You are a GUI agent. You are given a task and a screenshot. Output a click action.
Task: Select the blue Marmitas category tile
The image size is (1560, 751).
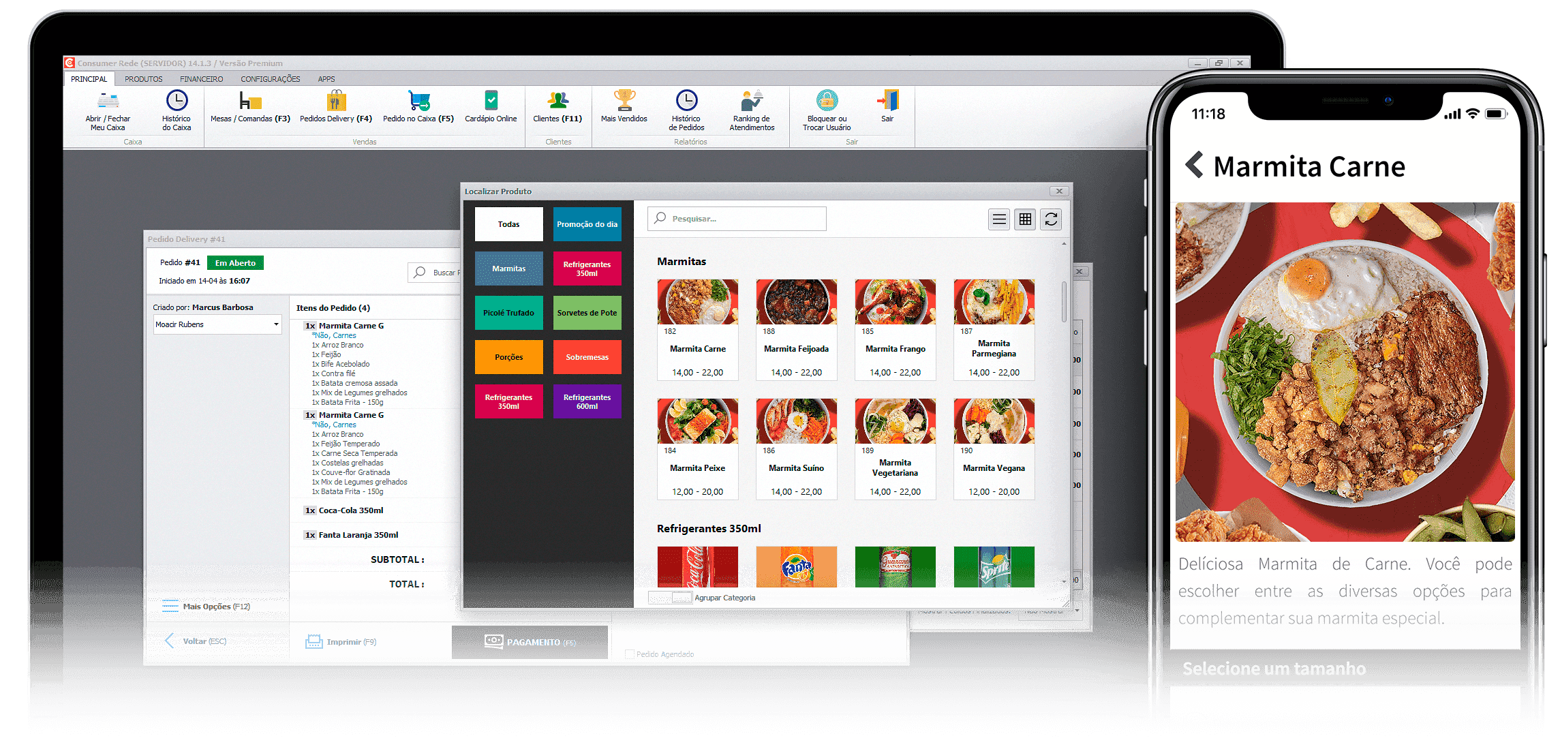[x=509, y=269]
